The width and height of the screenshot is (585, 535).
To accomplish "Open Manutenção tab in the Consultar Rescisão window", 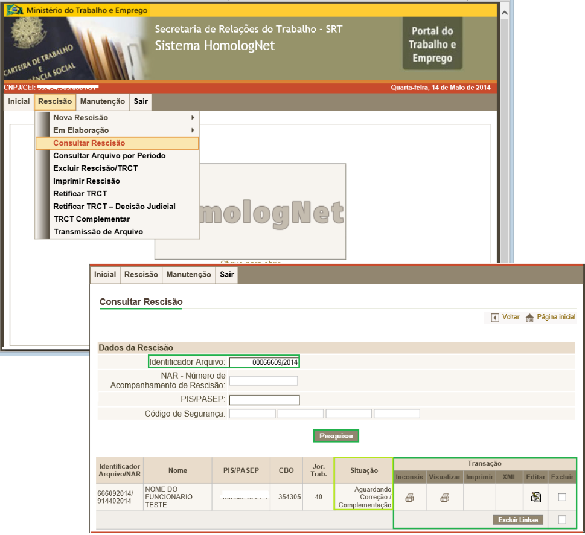I will (x=189, y=275).
